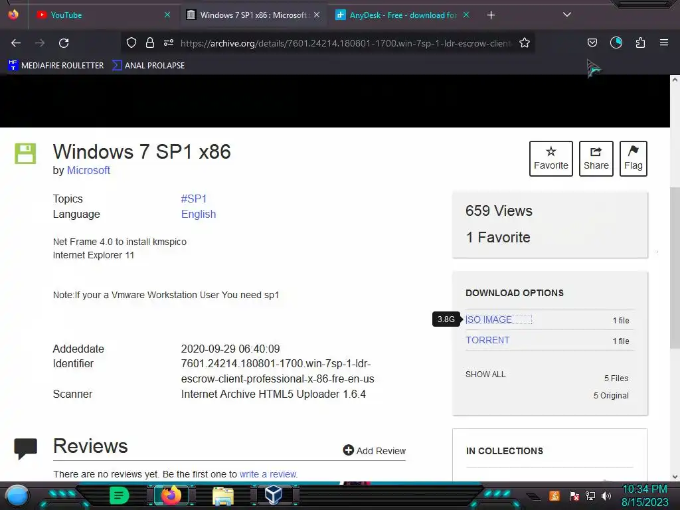Click the orange Java tray icon
This screenshot has height=510, width=680.
[x=554, y=495]
